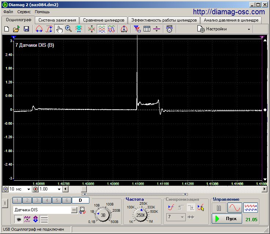The image size is (270, 234).
Task: Switch to the Система зажигания tab
Action: point(57,20)
